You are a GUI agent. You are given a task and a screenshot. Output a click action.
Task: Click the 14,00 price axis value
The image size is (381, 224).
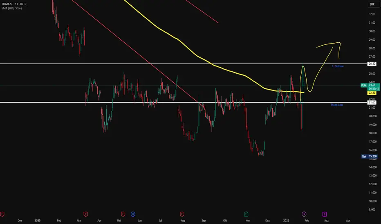click(373, 167)
